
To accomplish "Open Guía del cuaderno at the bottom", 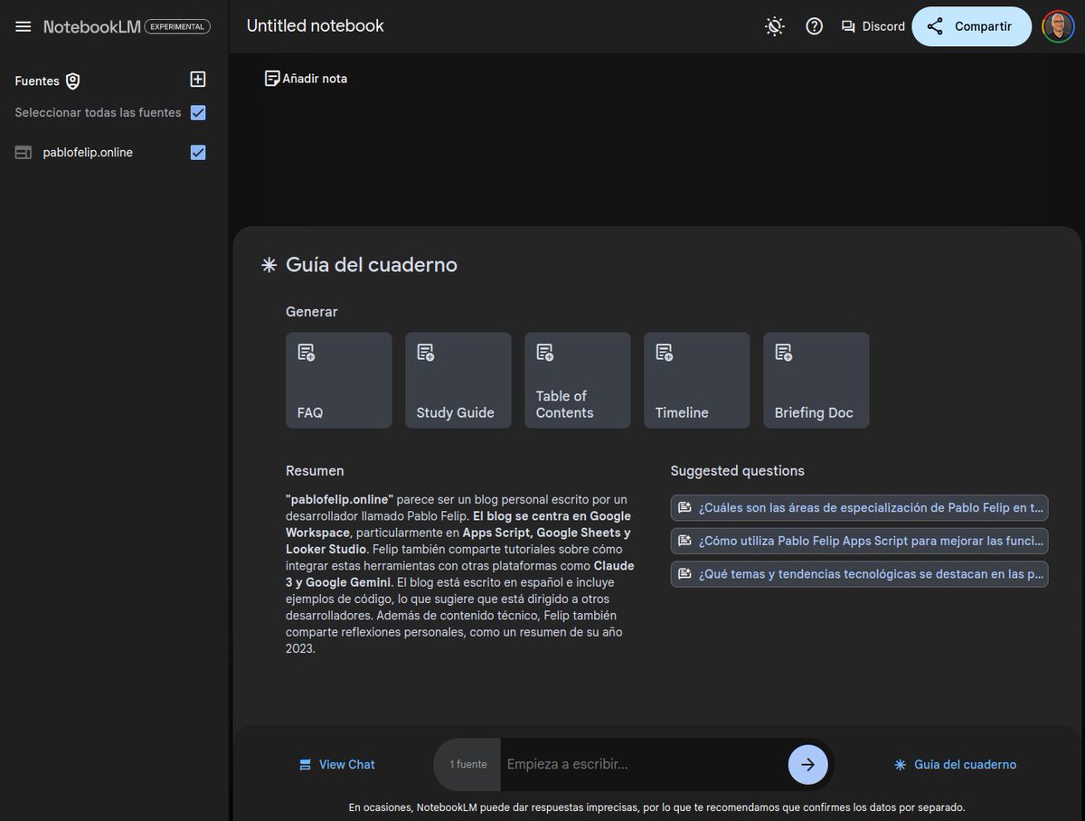I will 955,765.
